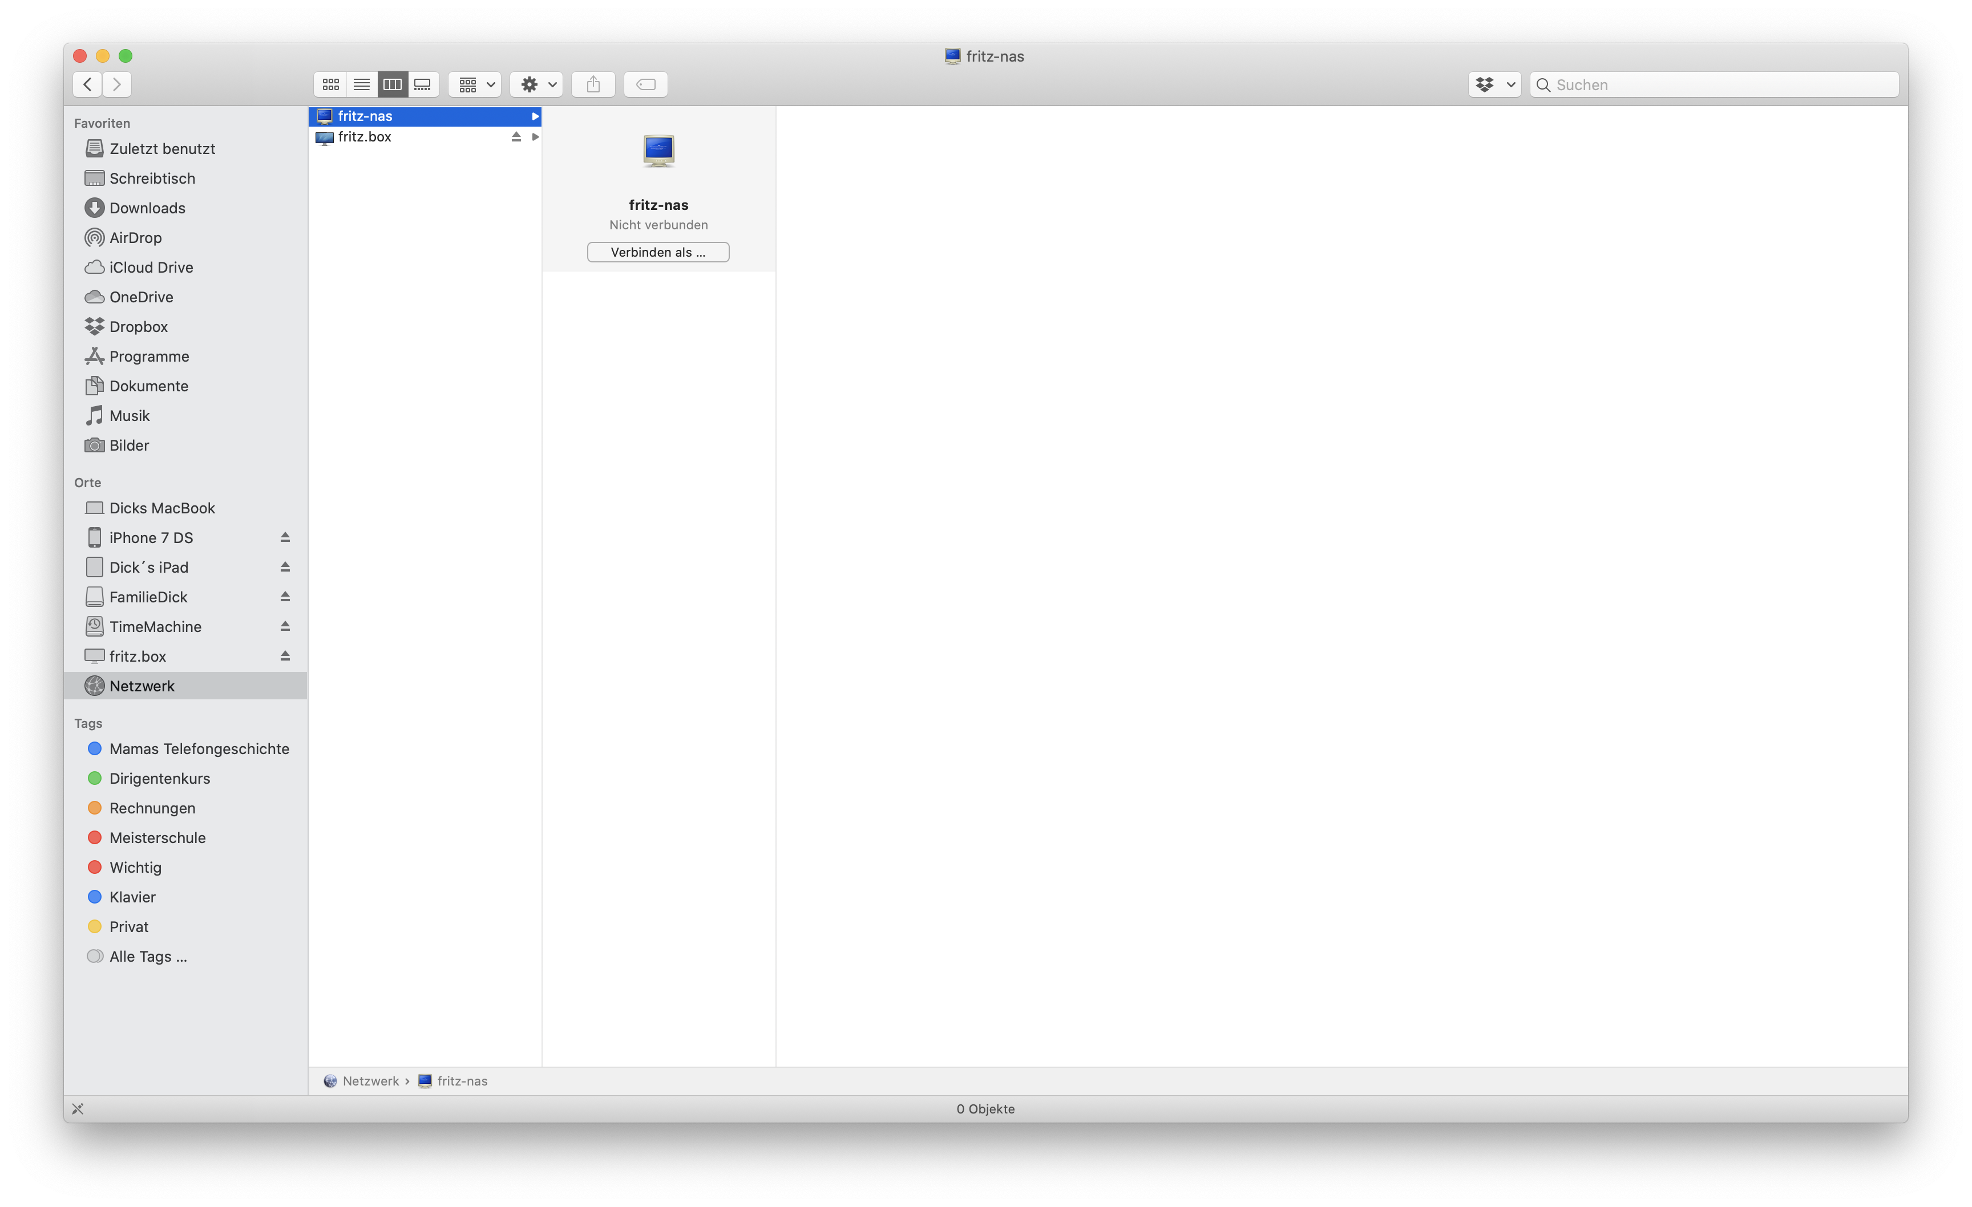This screenshot has width=1972, height=1207.
Task: Open the group-by arrangement dropdown
Action: 475,84
